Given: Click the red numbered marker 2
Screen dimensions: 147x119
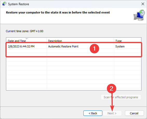Looking at the screenshot, I should point(111,88).
